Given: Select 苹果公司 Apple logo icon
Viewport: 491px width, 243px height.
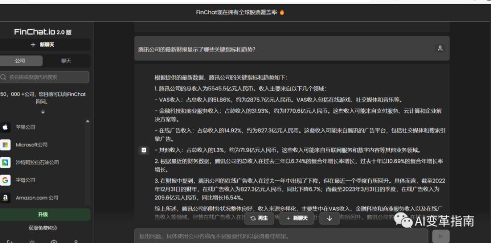Looking at the screenshot, I should 5,127.
